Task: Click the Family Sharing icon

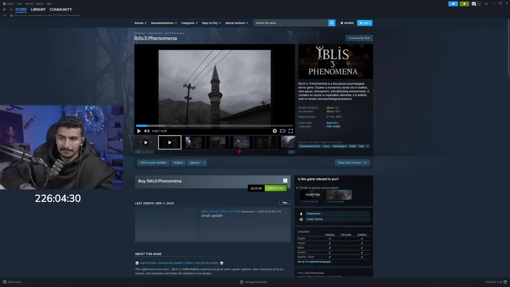Action: [301, 219]
